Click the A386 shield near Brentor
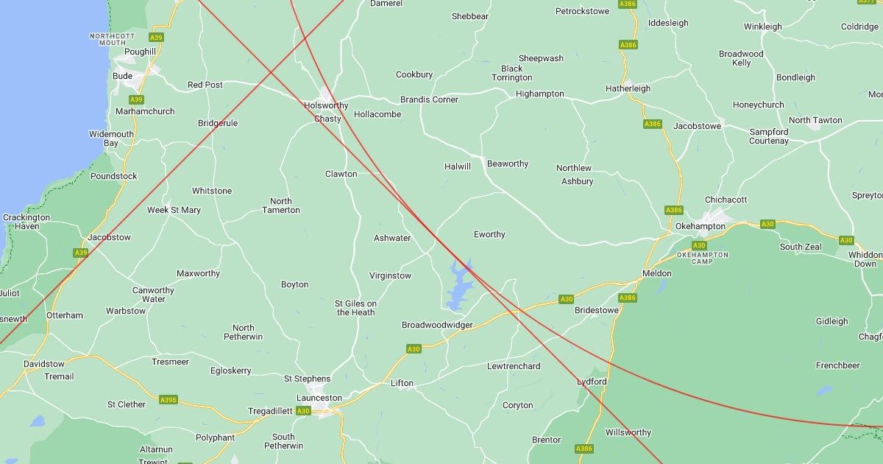883x464 pixels. point(584,449)
